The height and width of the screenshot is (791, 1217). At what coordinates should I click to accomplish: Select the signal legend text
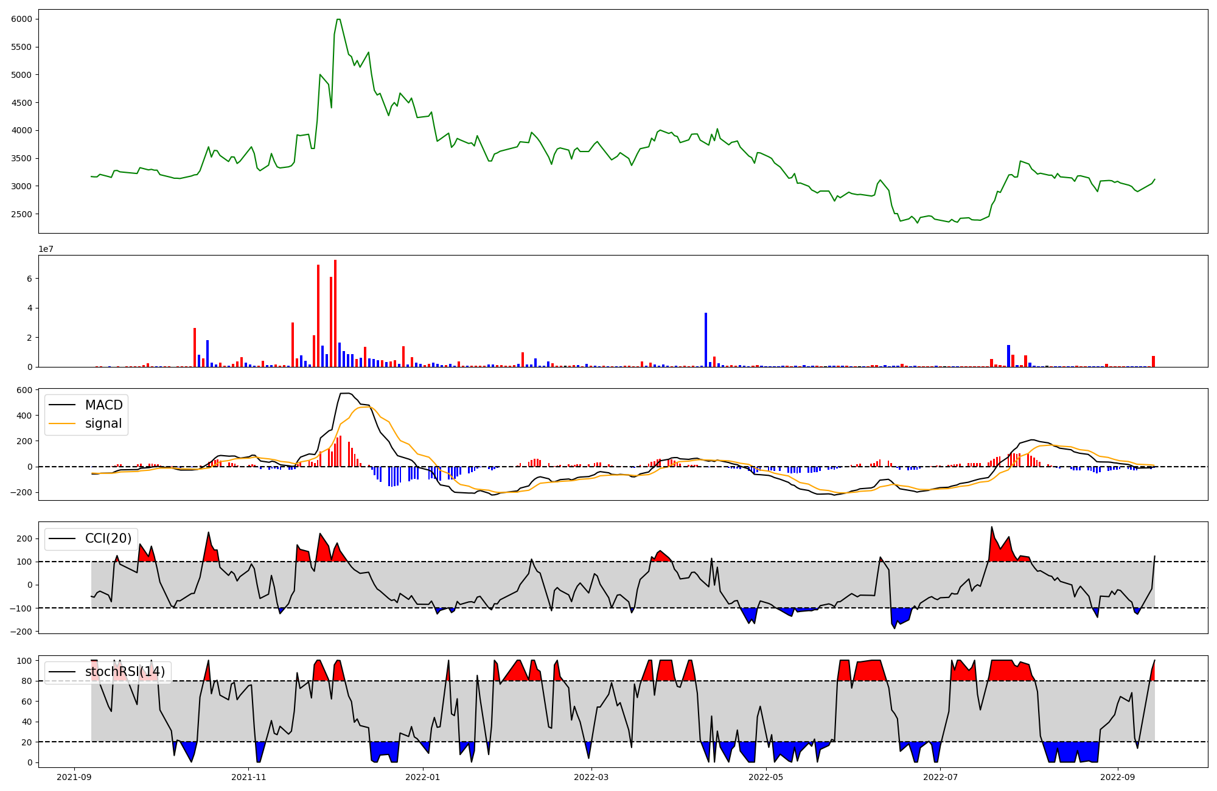(x=103, y=424)
